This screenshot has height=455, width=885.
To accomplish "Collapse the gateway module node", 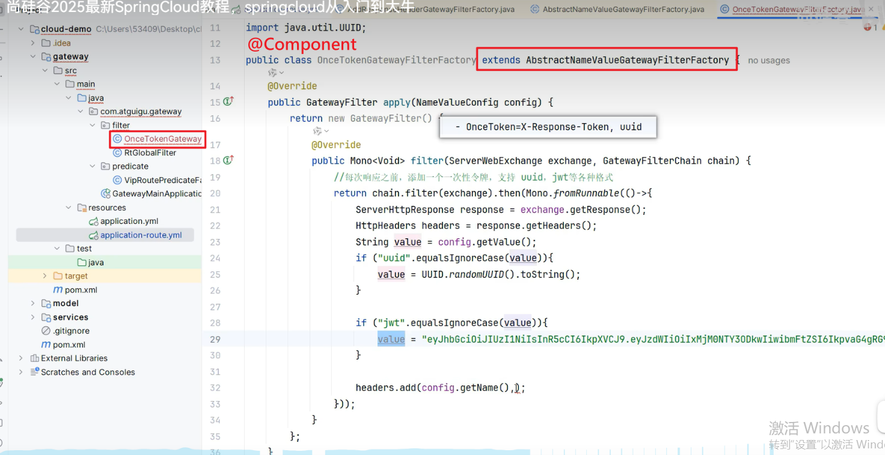I will [x=33, y=57].
